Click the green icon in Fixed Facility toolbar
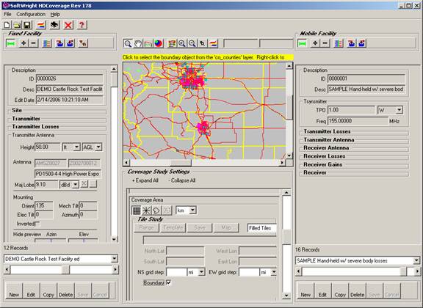Viewport: 423px width, 308px height. tap(11, 43)
